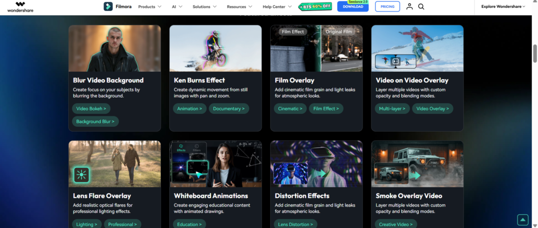Viewport: 538px width, 228px height.
Task: Click the Whiteboard Animations thumbnail
Action: [x=215, y=164]
